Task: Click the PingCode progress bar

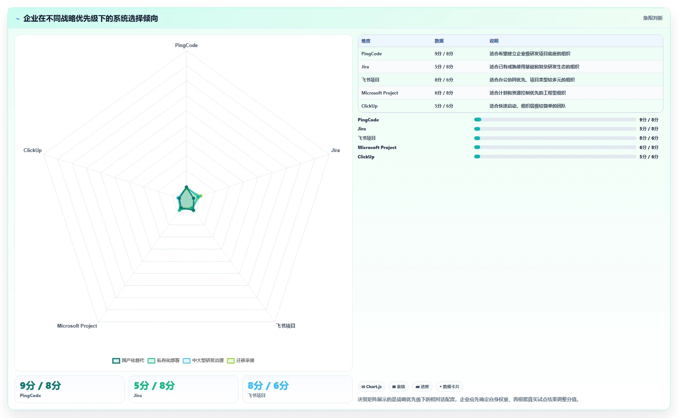Action: pos(555,120)
